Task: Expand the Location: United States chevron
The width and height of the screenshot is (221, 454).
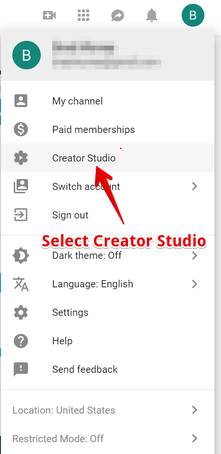Action: tap(194, 410)
